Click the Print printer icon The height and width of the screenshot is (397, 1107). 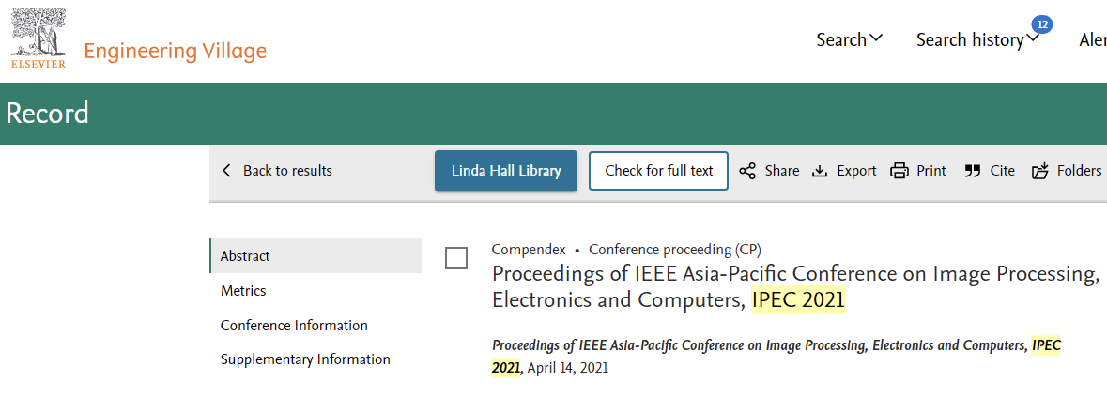click(899, 171)
